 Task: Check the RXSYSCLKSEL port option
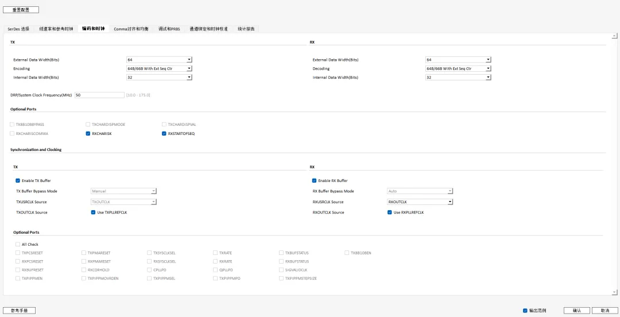149,261
